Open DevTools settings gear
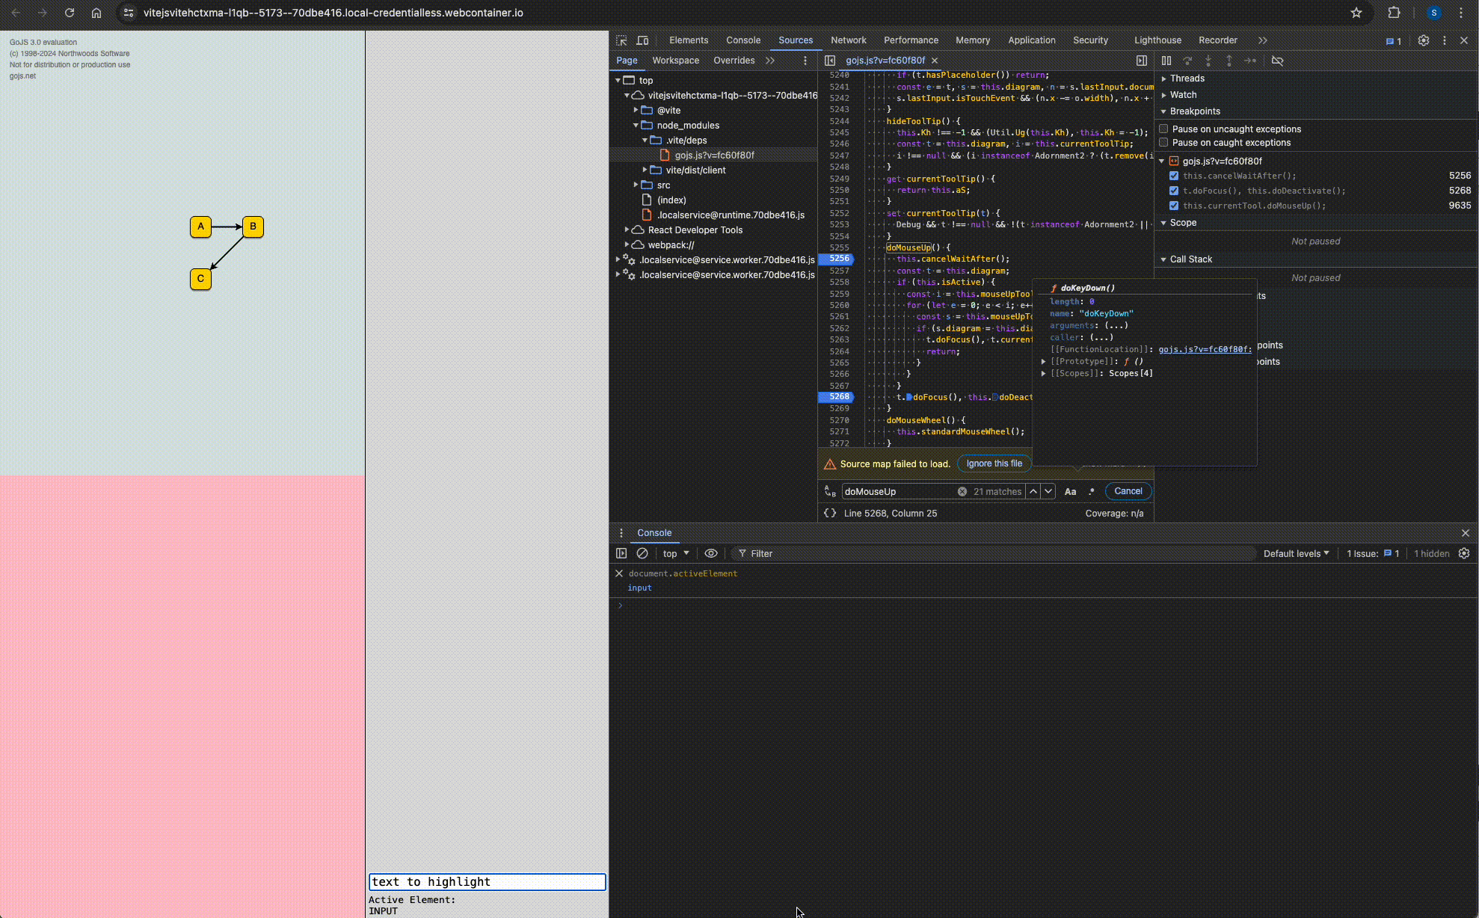The width and height of the screenshot is (1479, 918). (x=1424, y=40)
